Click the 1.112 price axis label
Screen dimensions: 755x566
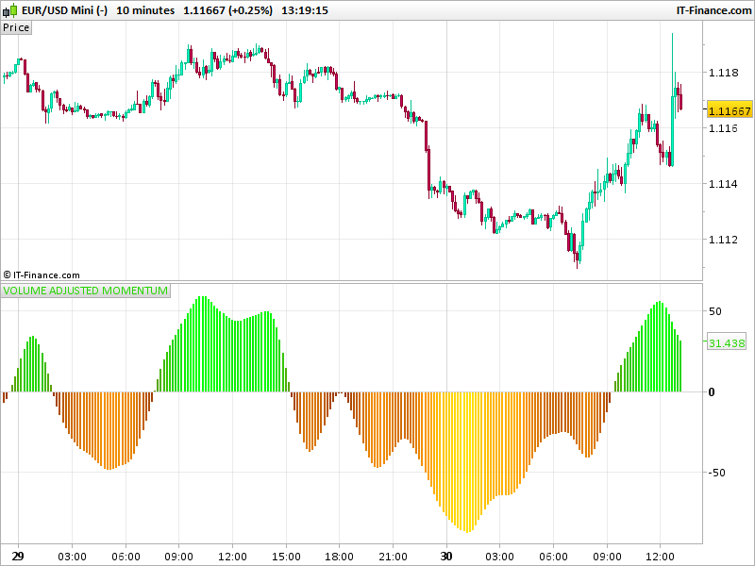pos(723,240)
